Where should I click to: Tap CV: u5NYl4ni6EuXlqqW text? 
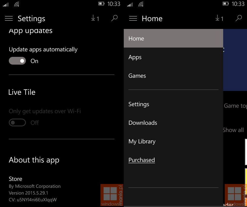click(33, 200)
